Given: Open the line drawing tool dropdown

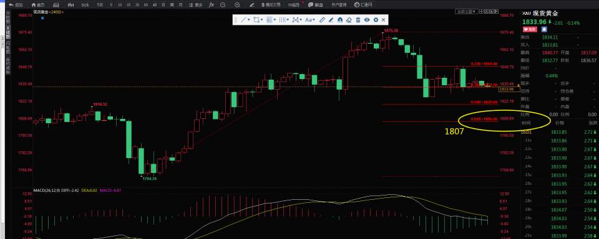Looking at the screenshot, I should (x=245, y=20).
